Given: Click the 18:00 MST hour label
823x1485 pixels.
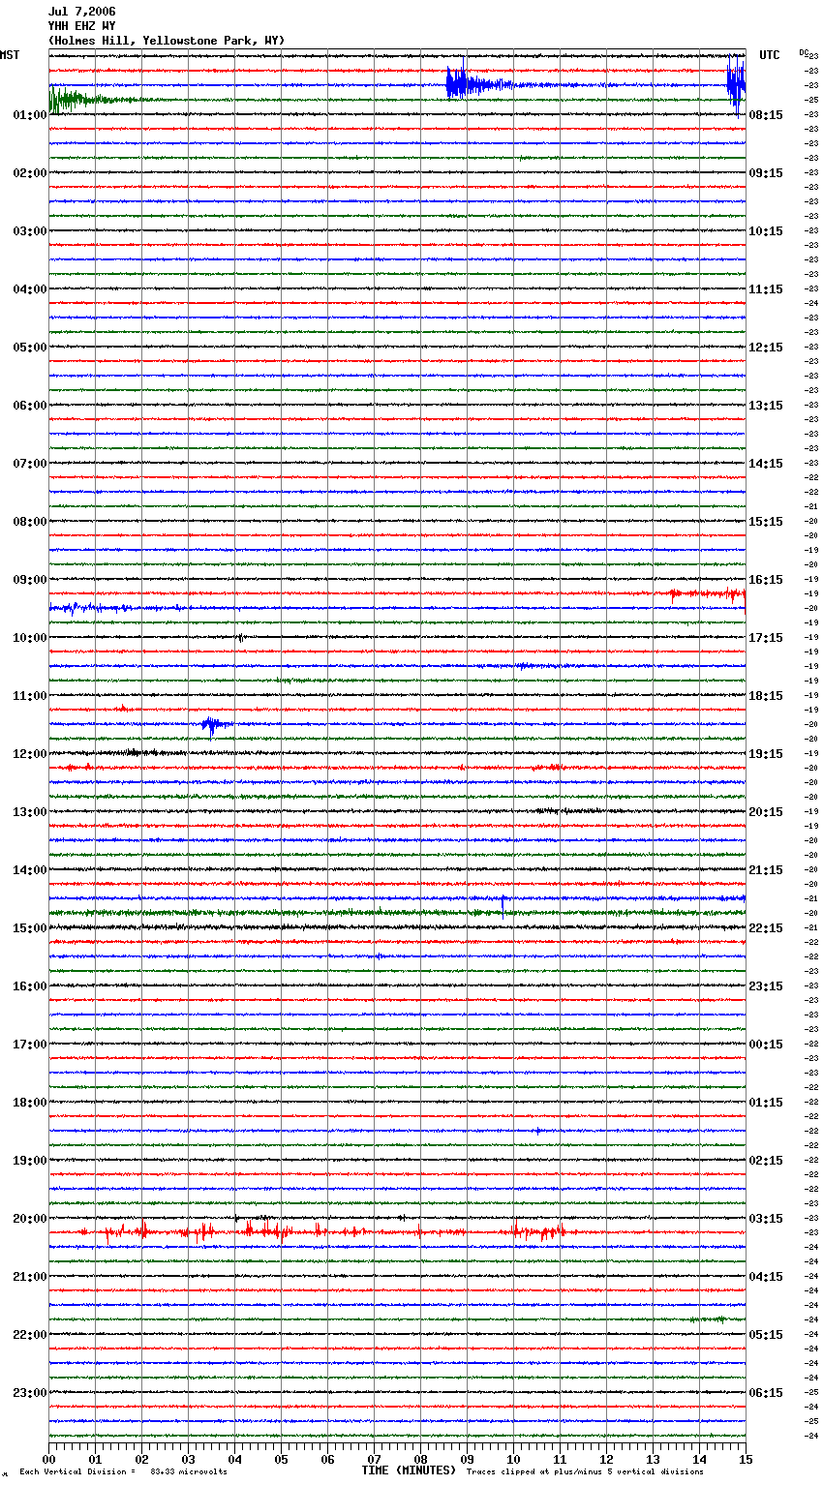Looking at the screenshot, I should tap(30, 1103).
